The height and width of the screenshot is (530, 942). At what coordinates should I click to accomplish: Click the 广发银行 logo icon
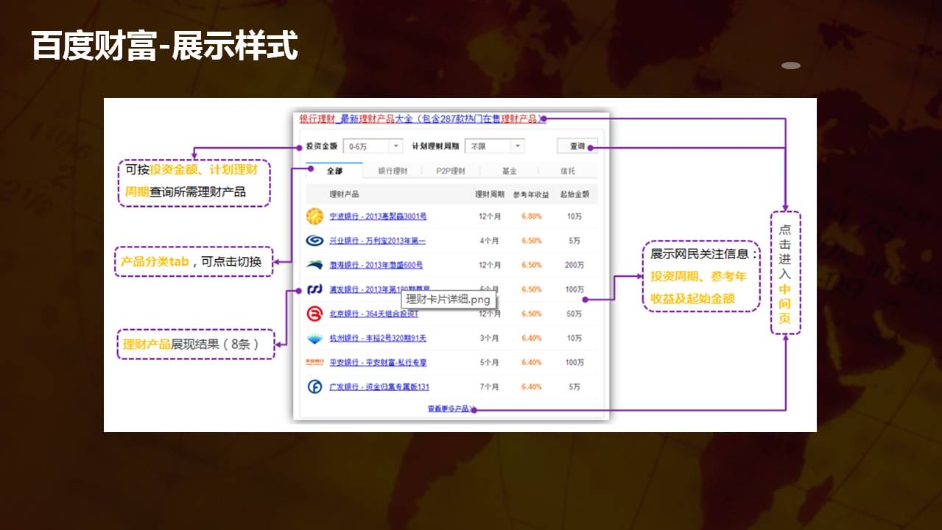click(314, 386)
